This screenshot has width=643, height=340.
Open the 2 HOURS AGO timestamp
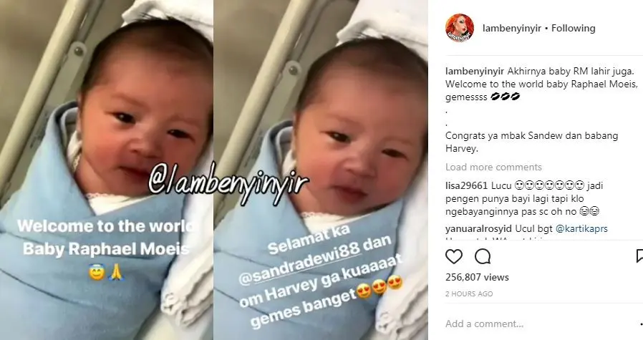469,293
